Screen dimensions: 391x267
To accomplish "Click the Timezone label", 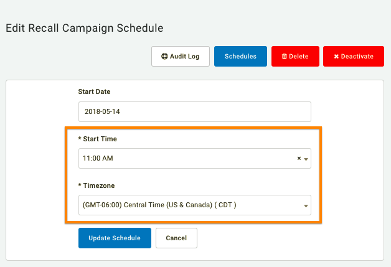I will [x=97, y=185].
